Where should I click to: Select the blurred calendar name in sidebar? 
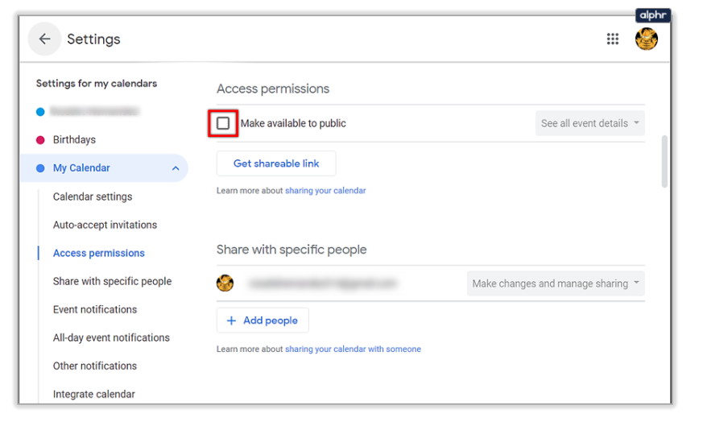(94, 111)
